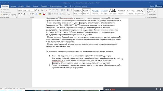Apply the Выделение style
Screen dimensions: 163x91
pyautogui.click(x=139, y=12)
